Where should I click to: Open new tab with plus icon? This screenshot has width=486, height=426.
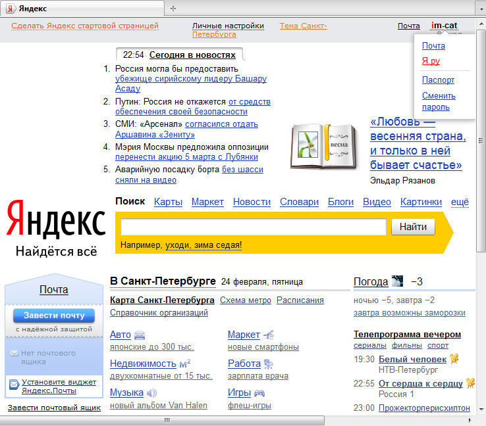point(173,9)
